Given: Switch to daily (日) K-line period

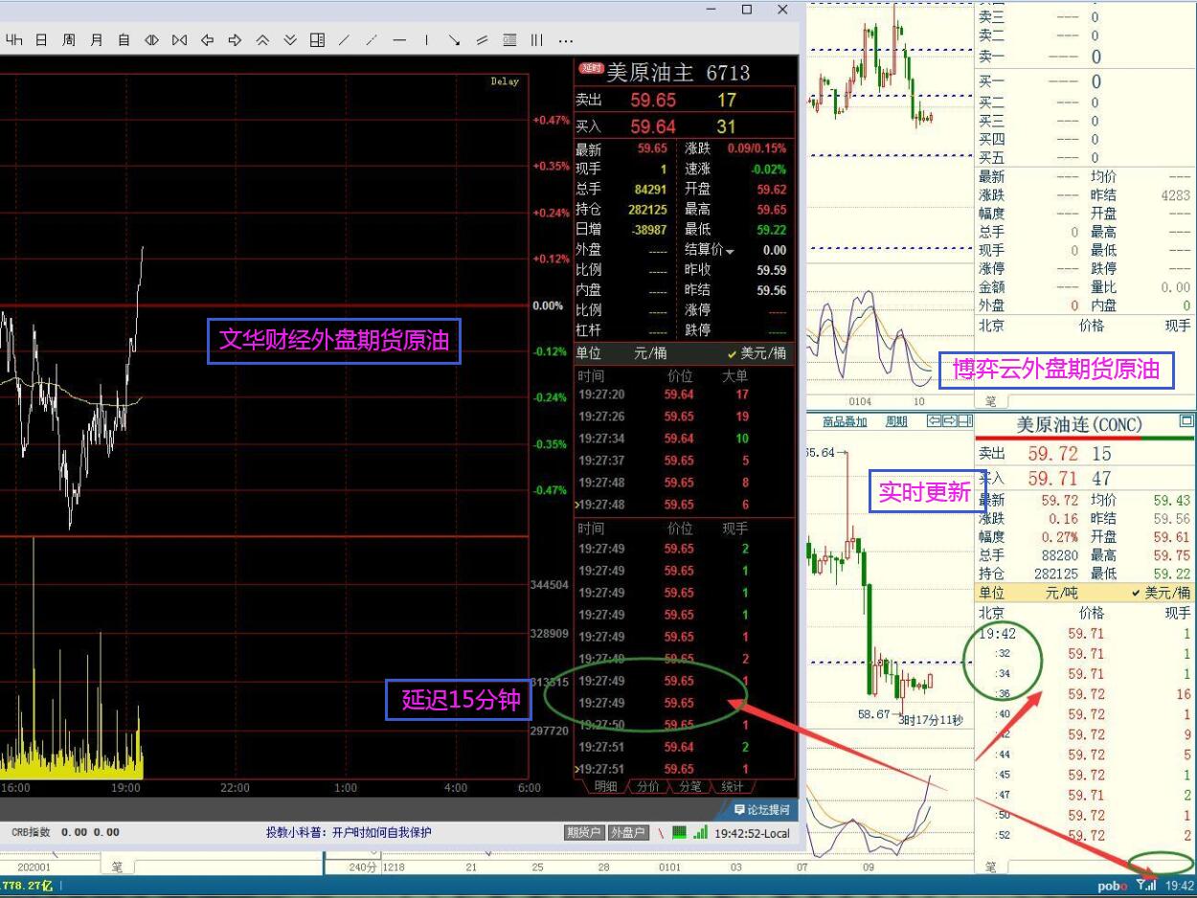Looking at the screenshot, I should (41, 40).
